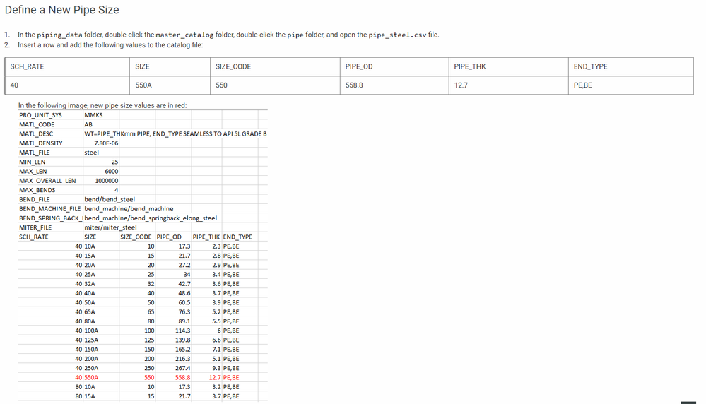
Task: Click the 100A size cell
Action: tap(91, 331)
